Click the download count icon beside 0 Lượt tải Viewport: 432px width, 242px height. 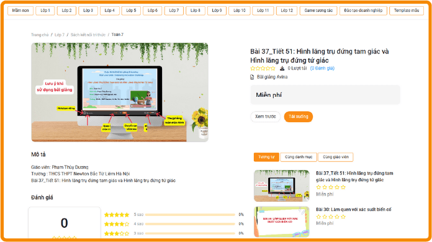[x=282, y=68]
